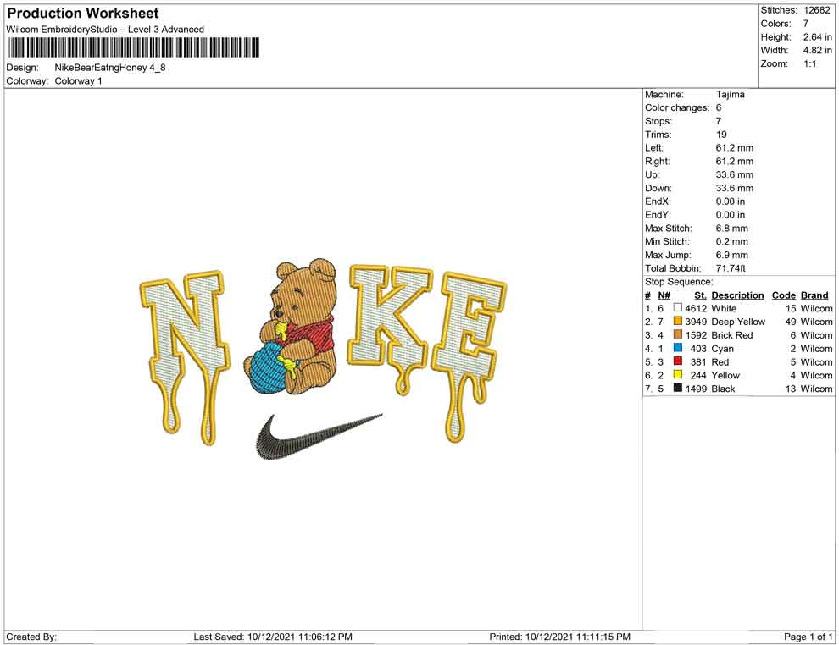The width and height of the screenshot is (839, 645).
Task: Click the thread number 4612
Action: point(696,308)
